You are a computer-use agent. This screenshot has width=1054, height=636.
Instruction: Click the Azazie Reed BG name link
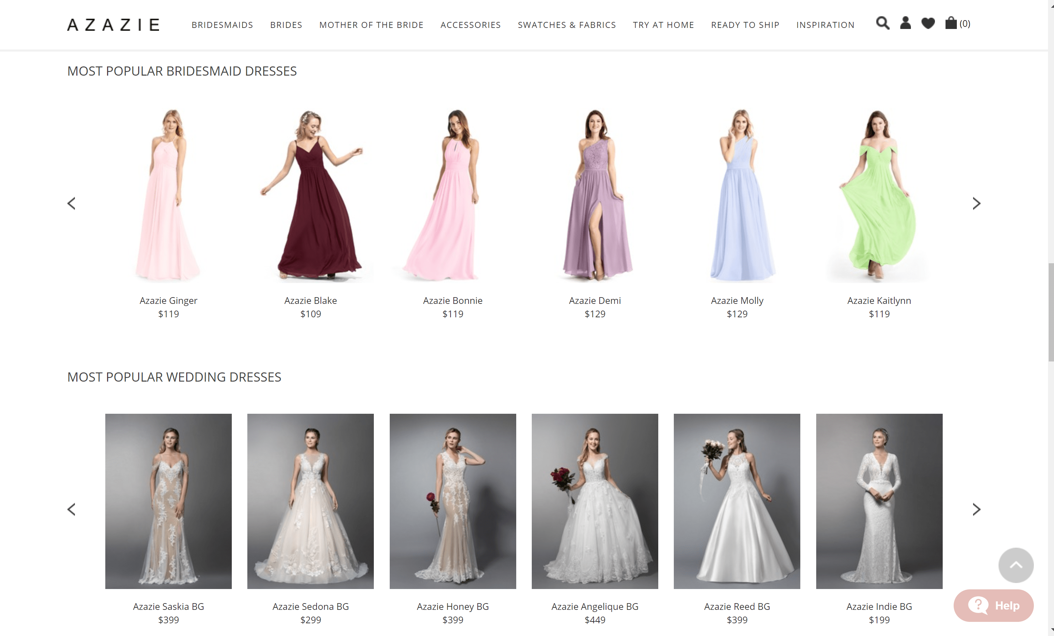coord(737,606)
